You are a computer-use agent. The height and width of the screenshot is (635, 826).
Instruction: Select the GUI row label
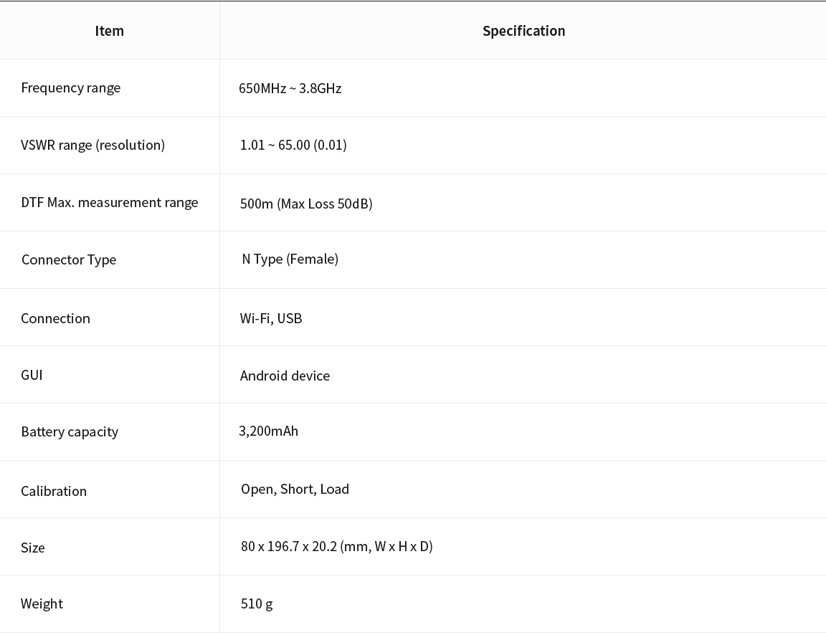coord(32,375)
